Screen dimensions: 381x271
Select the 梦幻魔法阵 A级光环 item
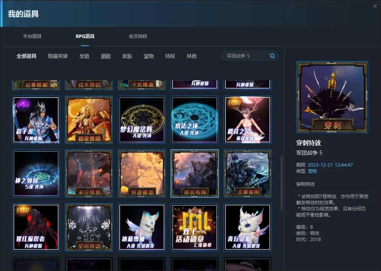pyautogui.click(x=142, y=120)
